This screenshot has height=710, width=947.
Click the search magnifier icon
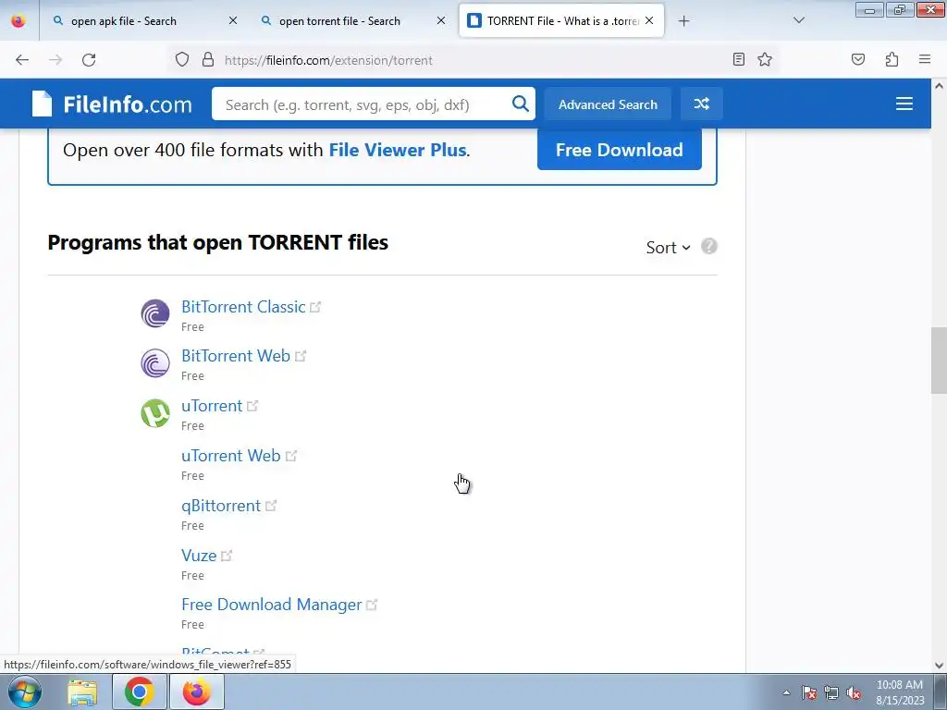[520, 104]
